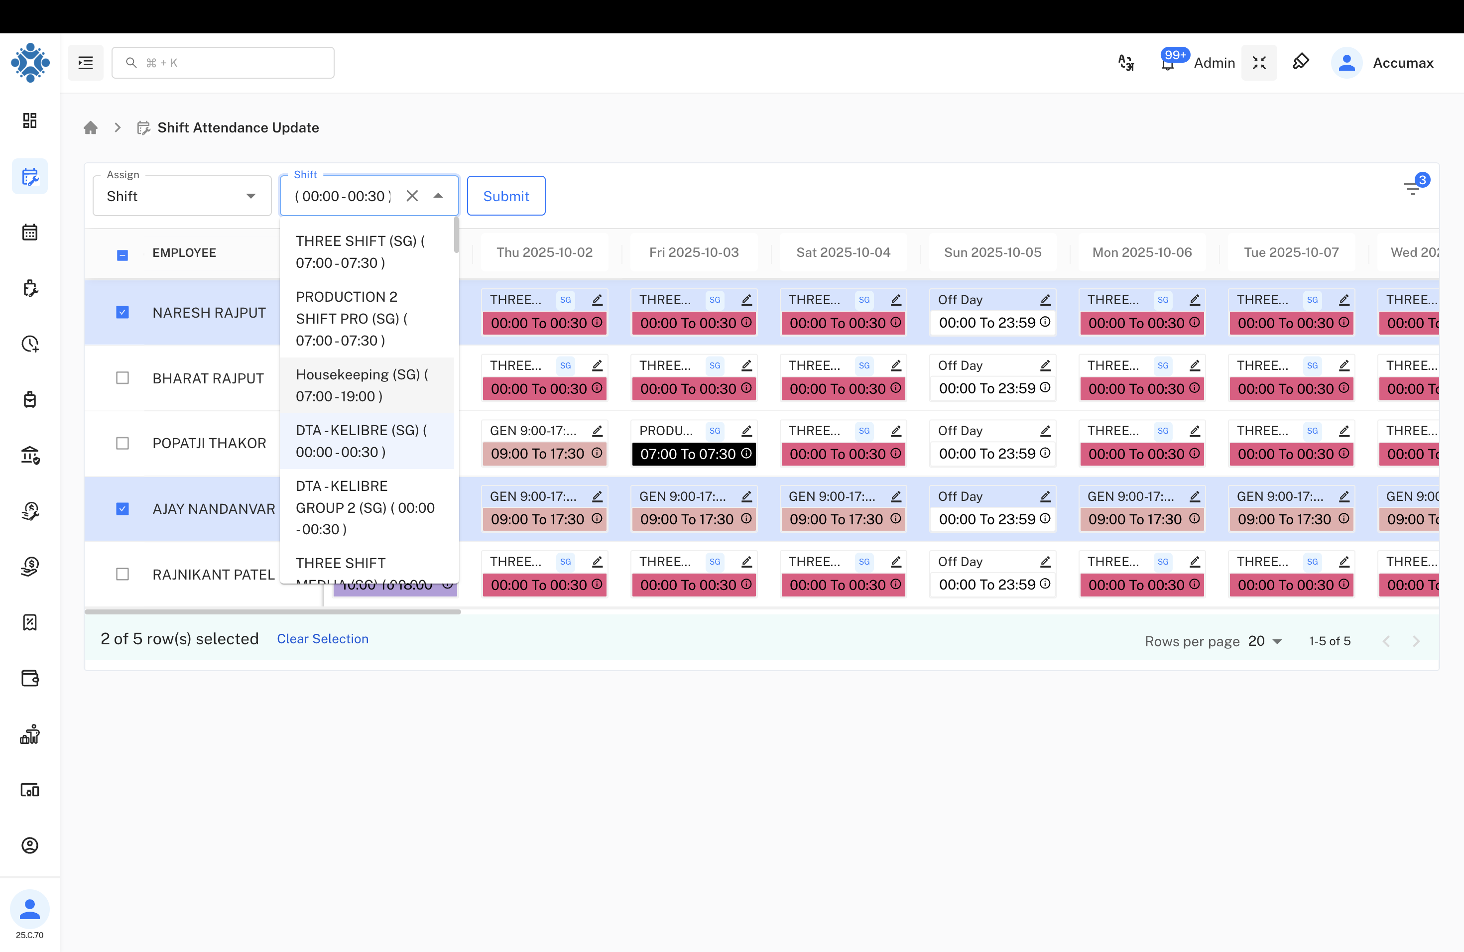Image resolution: width=1464 pixels, height=952 pixels.
Task: Click the Submit button
Action: pyautogui.click(x=505, y=196)
